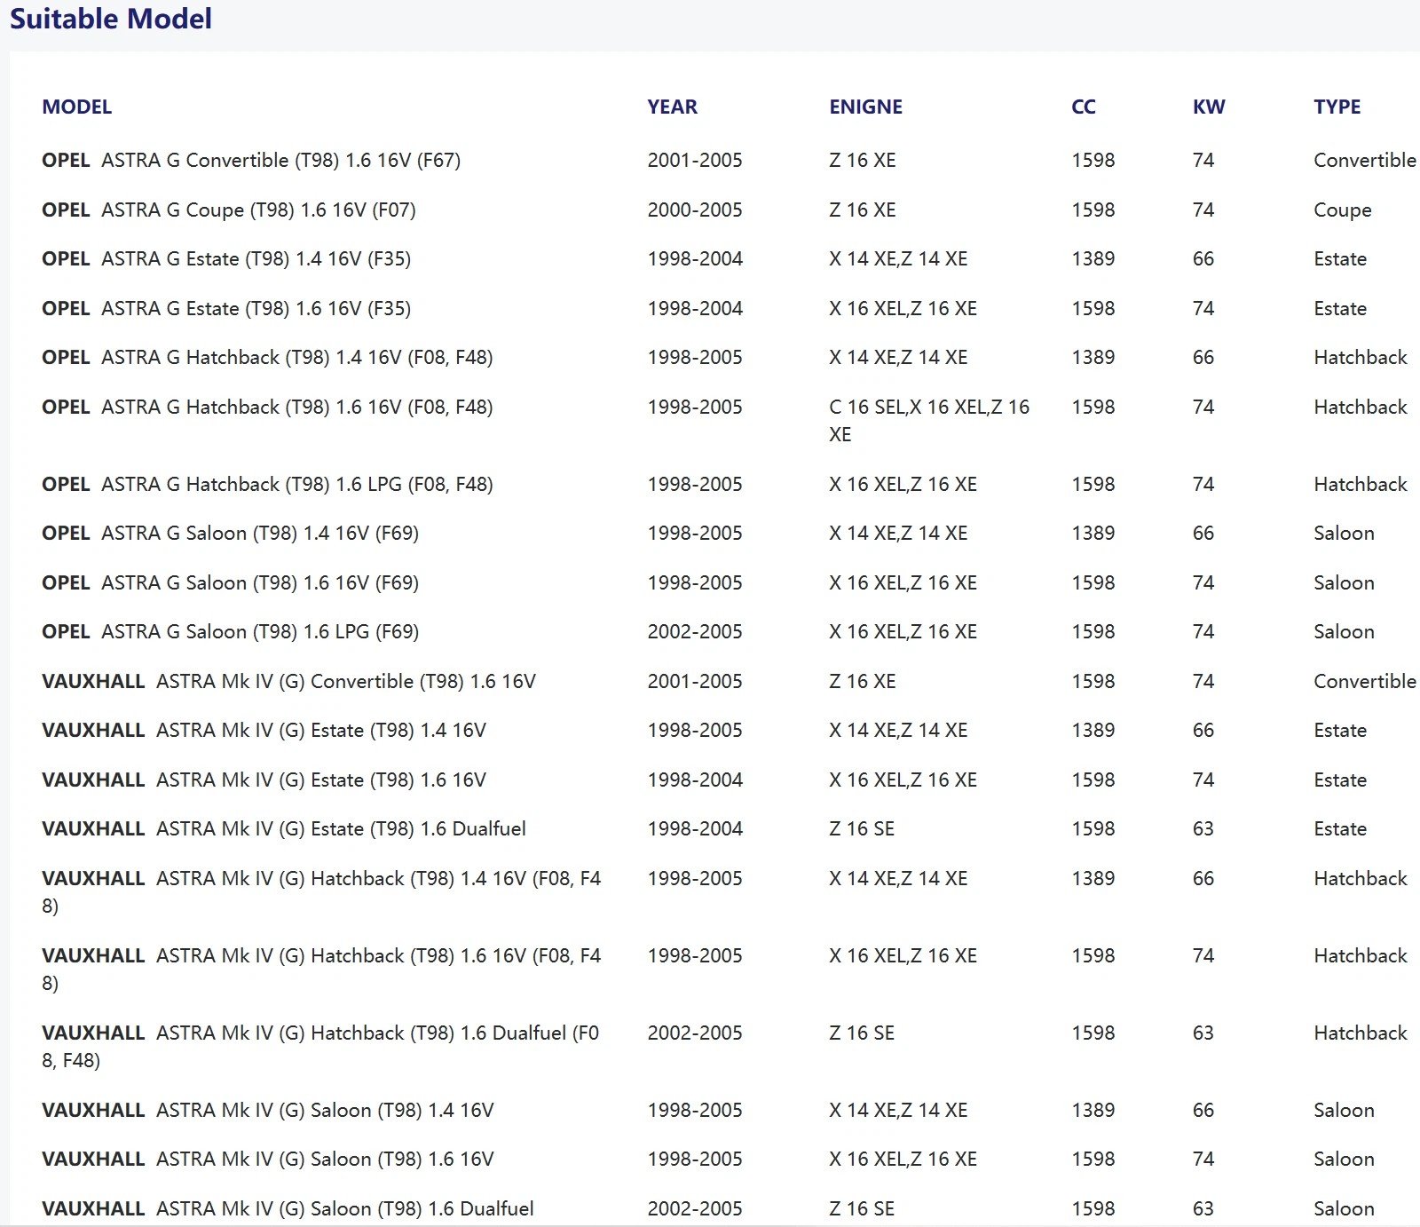Click the ENIGNE column header
Screen dimensions: 1420x1227
865,107
